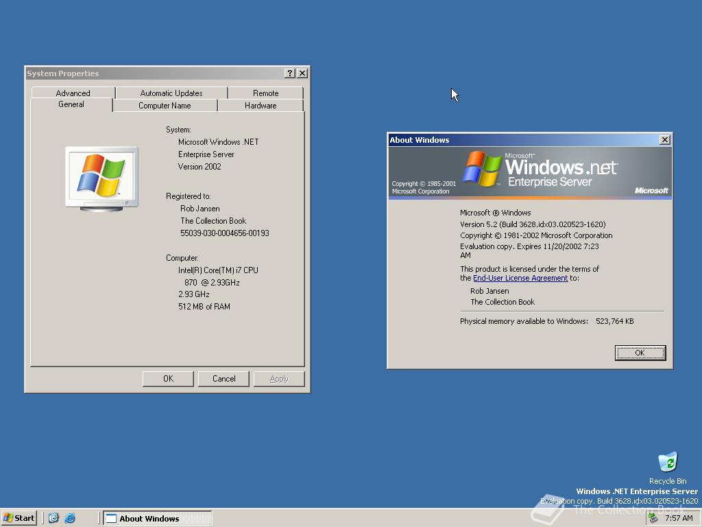
Task: Close the About Windows dialog with X
Action: [665, 140]
